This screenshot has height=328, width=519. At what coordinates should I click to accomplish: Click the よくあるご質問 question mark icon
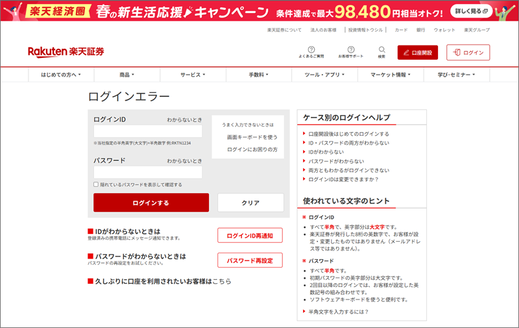pos(311,49)
